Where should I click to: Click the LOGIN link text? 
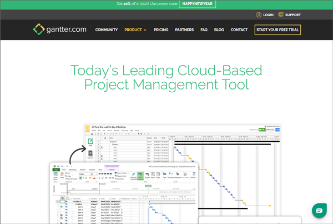point(269,15)
